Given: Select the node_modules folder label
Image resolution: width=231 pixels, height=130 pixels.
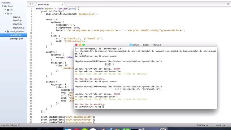Looking at the screenshot, I should (17, 31).
